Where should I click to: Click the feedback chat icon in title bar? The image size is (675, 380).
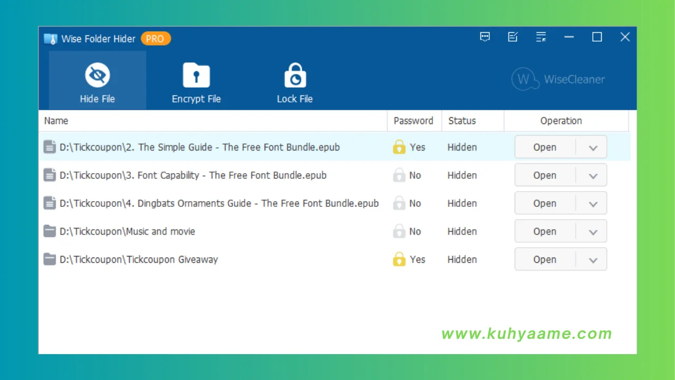485,37
